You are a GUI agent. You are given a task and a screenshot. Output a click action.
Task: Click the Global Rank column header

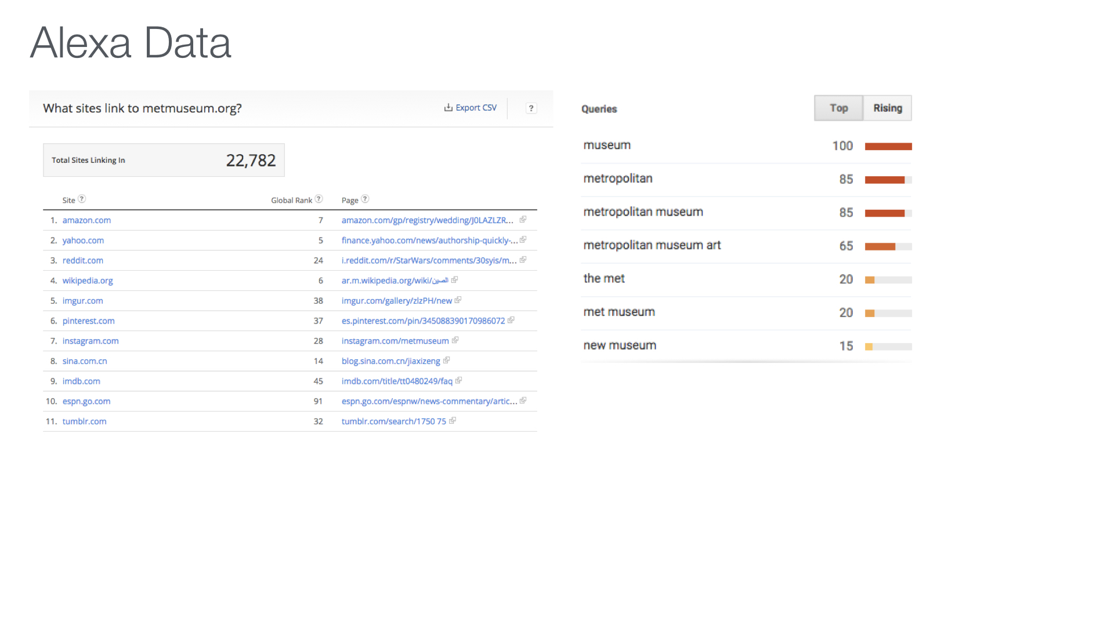pyautogui.click(x=291, y=201)
